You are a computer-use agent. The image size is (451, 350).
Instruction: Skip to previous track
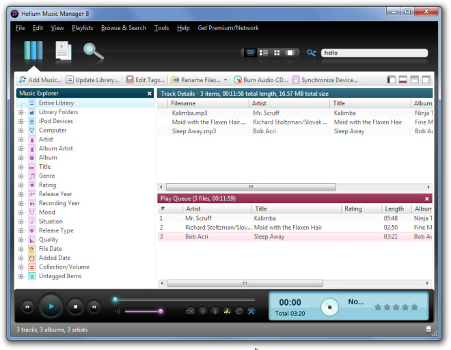(x=27, y=307)
